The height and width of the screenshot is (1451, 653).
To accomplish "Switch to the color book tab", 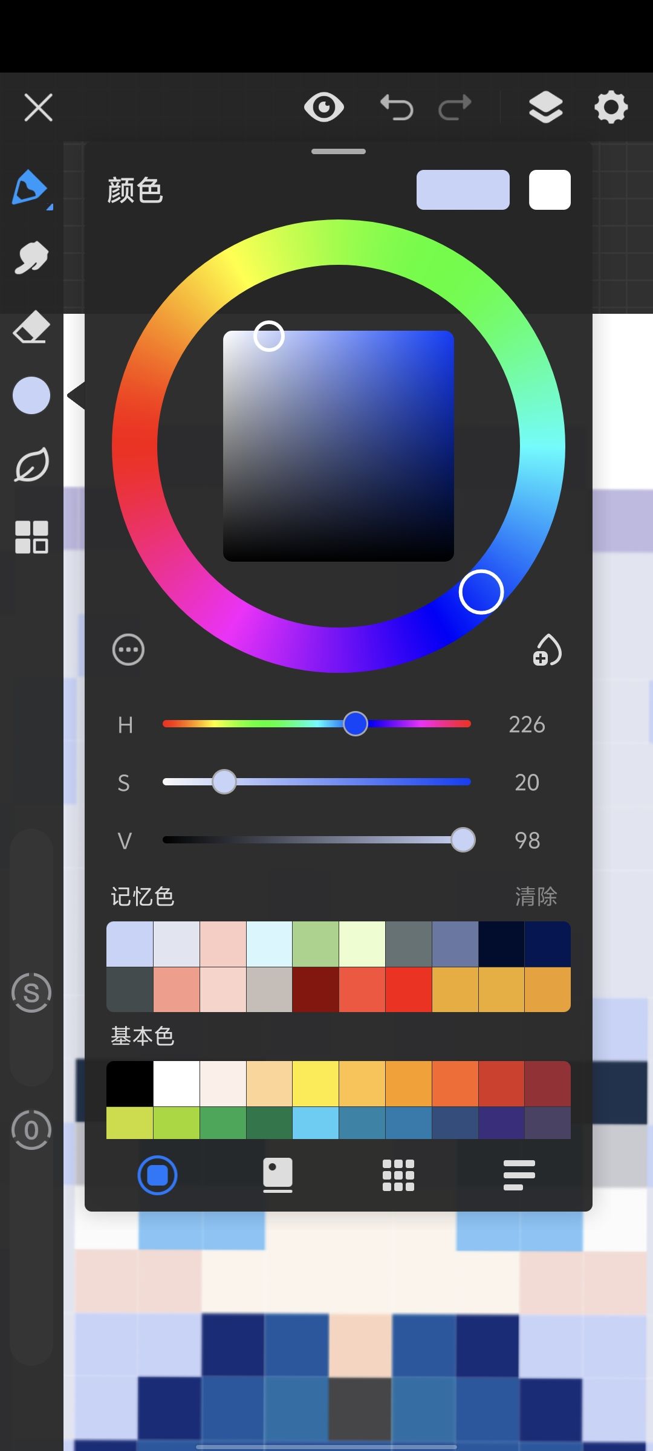I will coord(278,1175).
